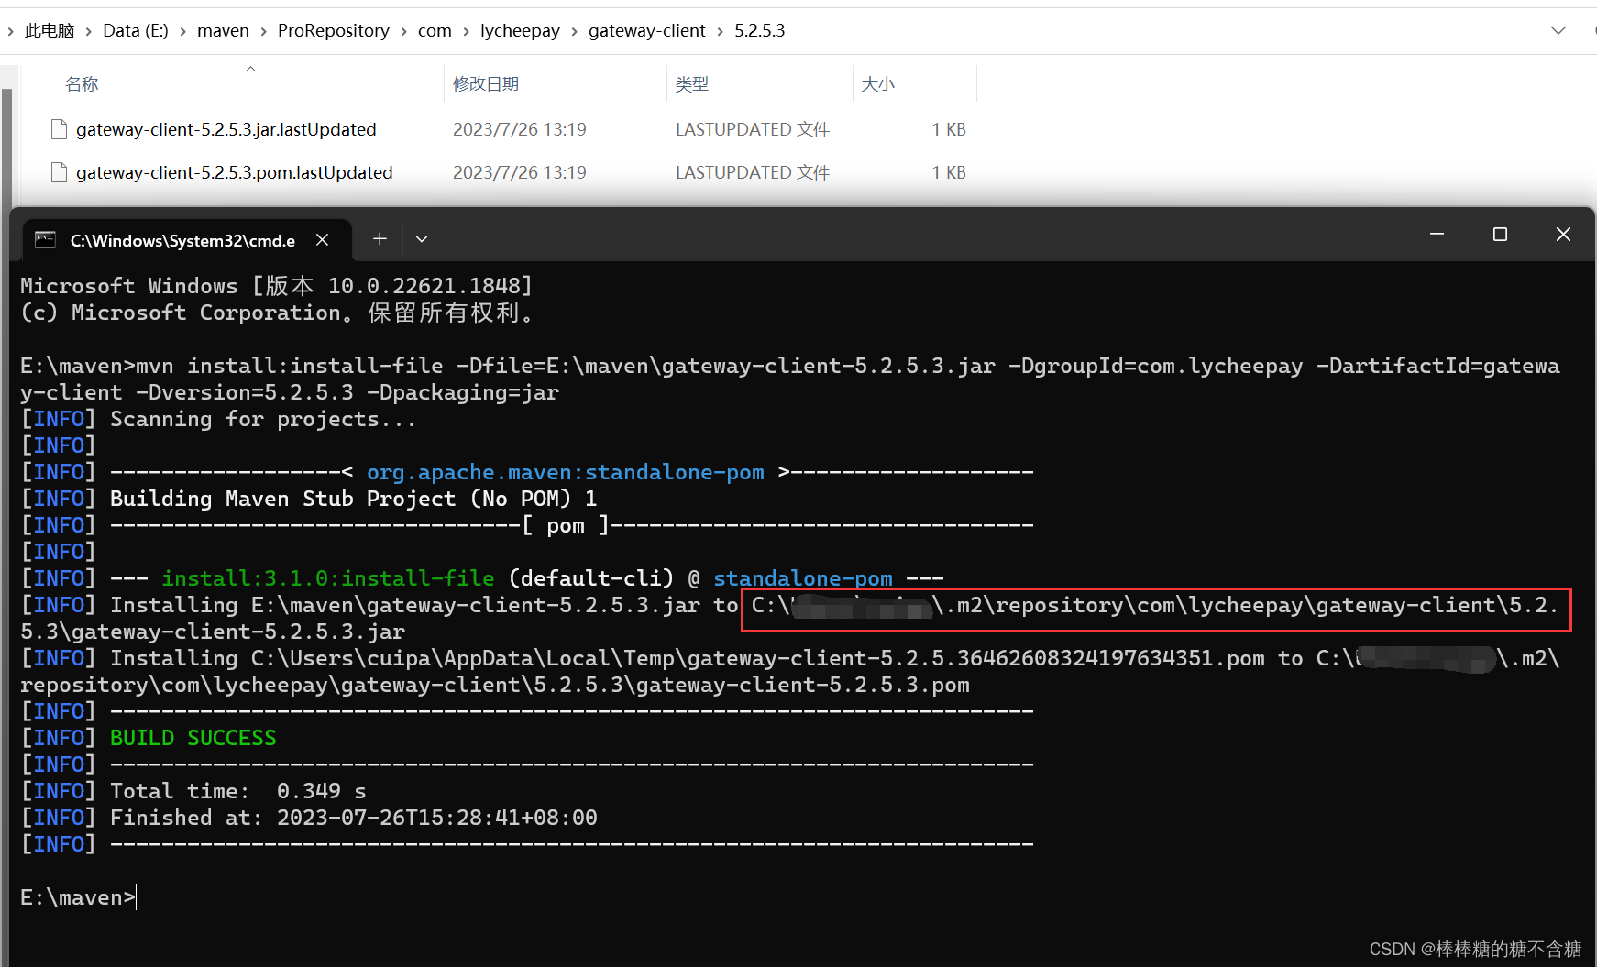The height and width of the screenshot is (967, 1597).
Task: Navigate to 此电脑 via the breadcrumb
Action: 50,29
